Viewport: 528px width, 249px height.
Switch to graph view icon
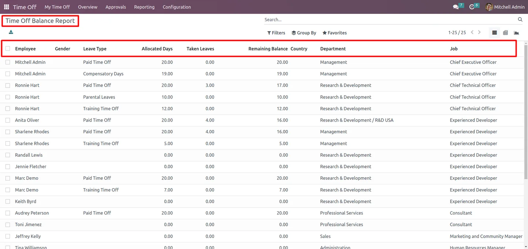click(516, 33)
